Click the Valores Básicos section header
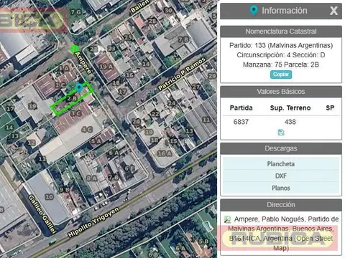 (281, 92)
